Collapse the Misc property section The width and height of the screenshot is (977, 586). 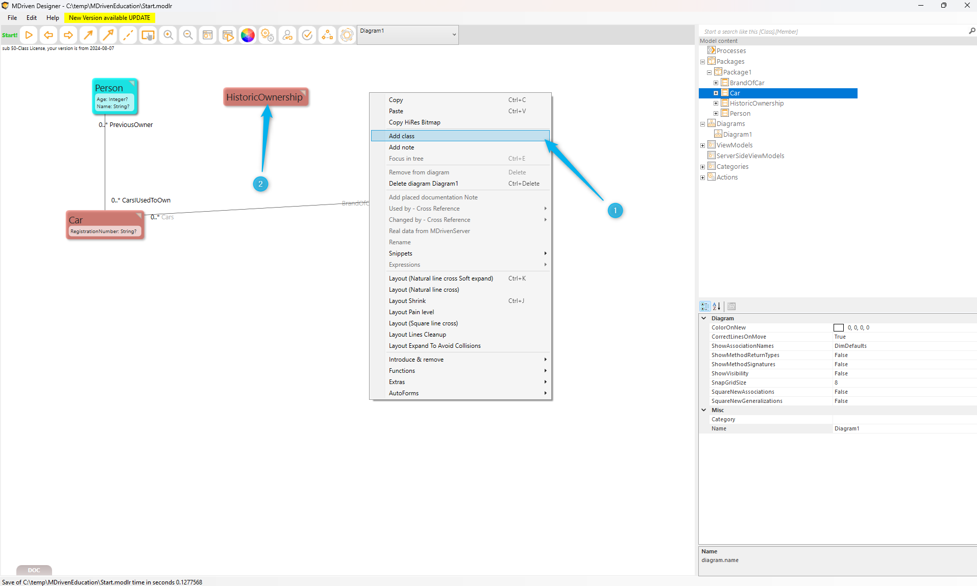pos(704,410)
